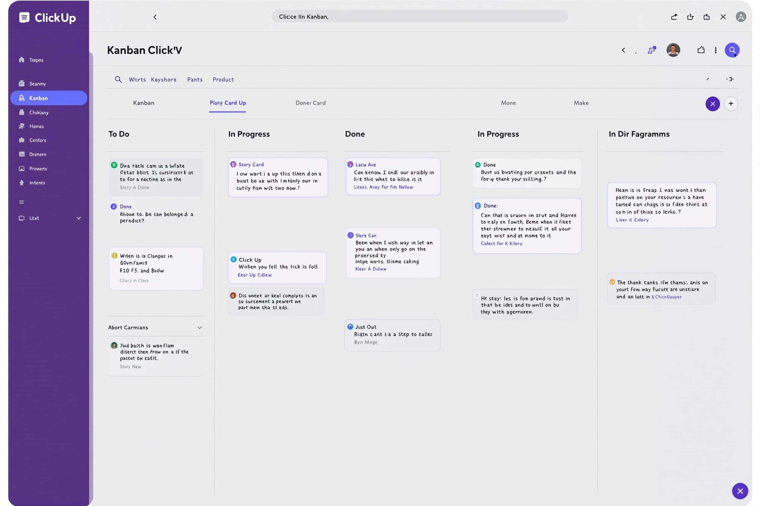Toggle the status circle on 'Dis woent' card
Screen dimensions: 760x506
pyautogui.click(x=233, y=295)
